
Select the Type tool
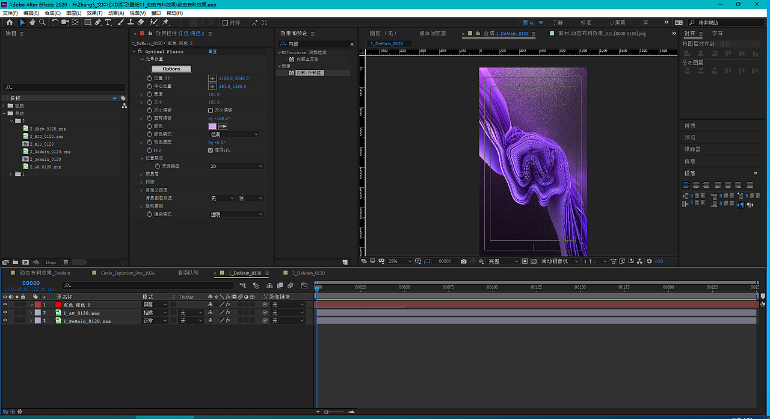pyautogui.click(x=108, y=22)
